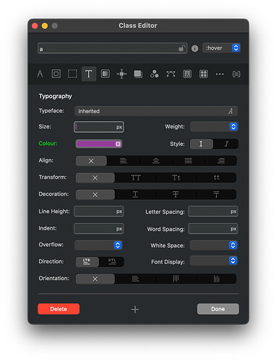Set Orientation to vertical left-to-right
The height and width of the screenshot is (361, 276).
(x=217, y=279)
